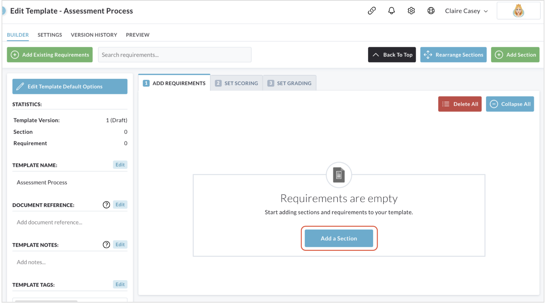Click the link chain icon in header

pyautogui.click(x=372, y=11)
